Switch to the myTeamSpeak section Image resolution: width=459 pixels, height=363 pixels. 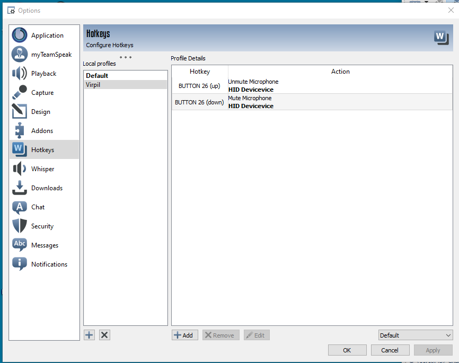pyautogui.click(x=51, y=55)
